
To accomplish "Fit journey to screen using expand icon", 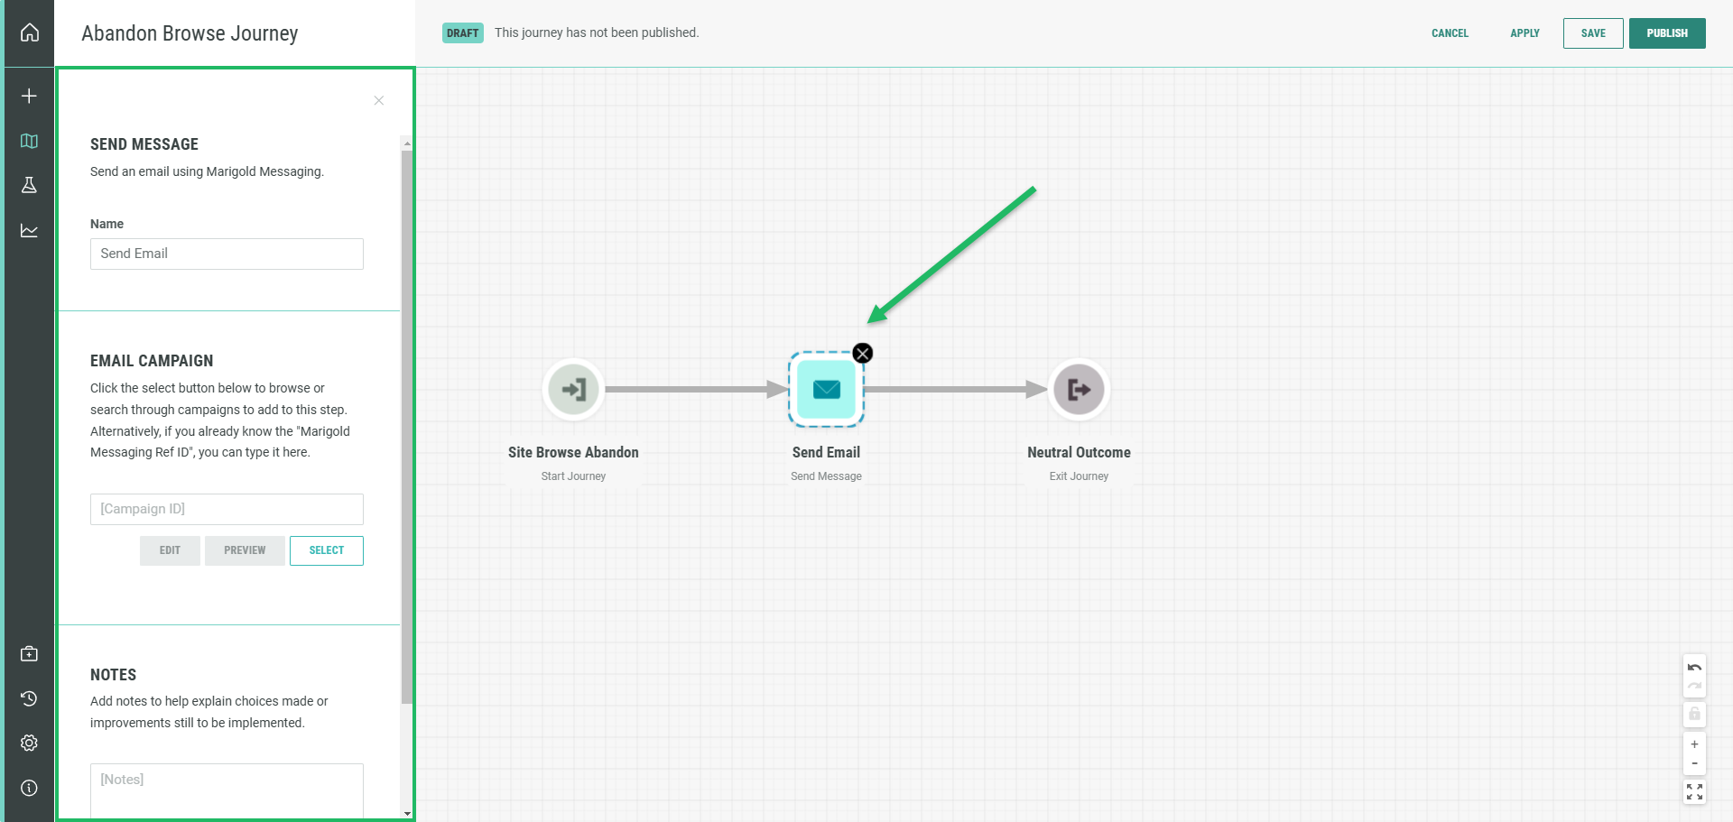I will (x=1694, y=792).
